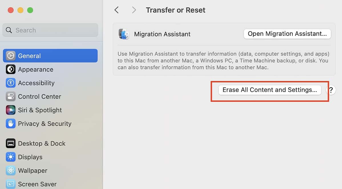Click the green maximize window button
Screen dimensions: 342x189
pyautogui.click(x=30, y=10)
